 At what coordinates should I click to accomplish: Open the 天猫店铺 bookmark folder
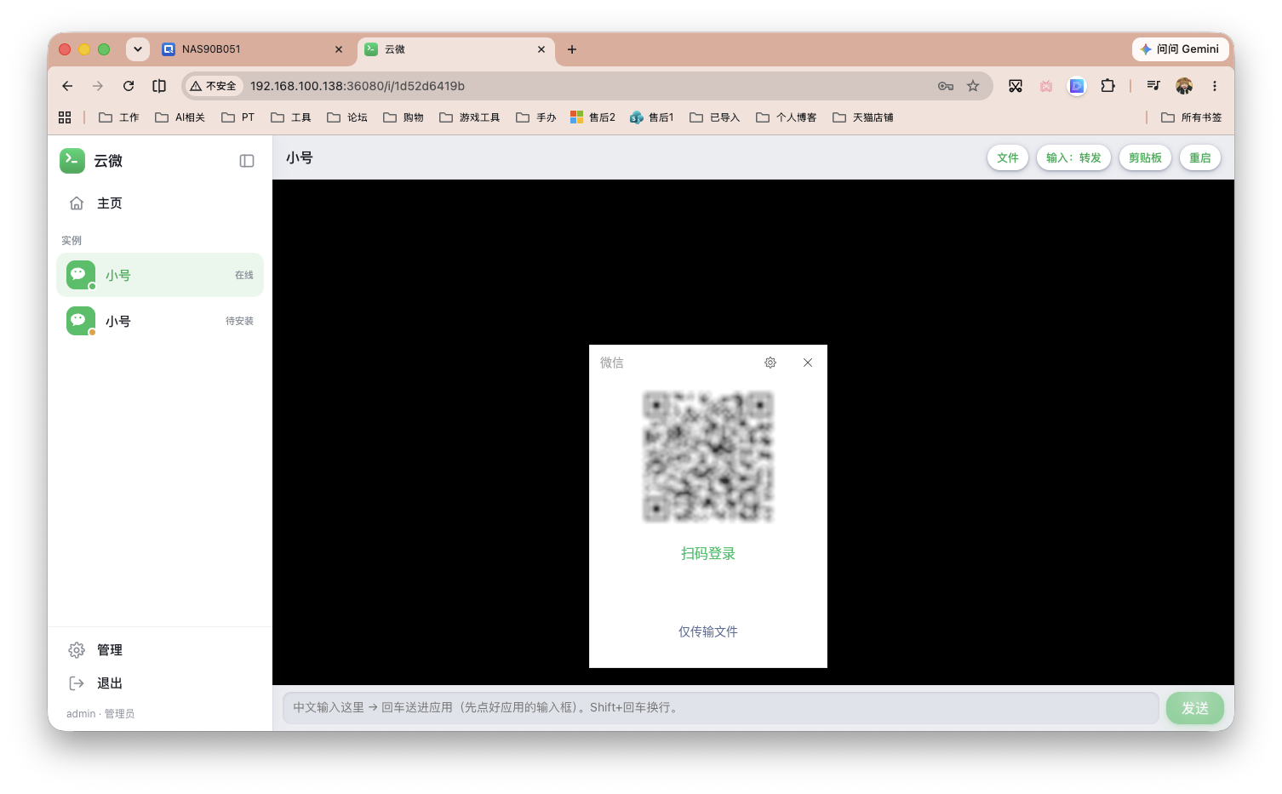(863, 117)
